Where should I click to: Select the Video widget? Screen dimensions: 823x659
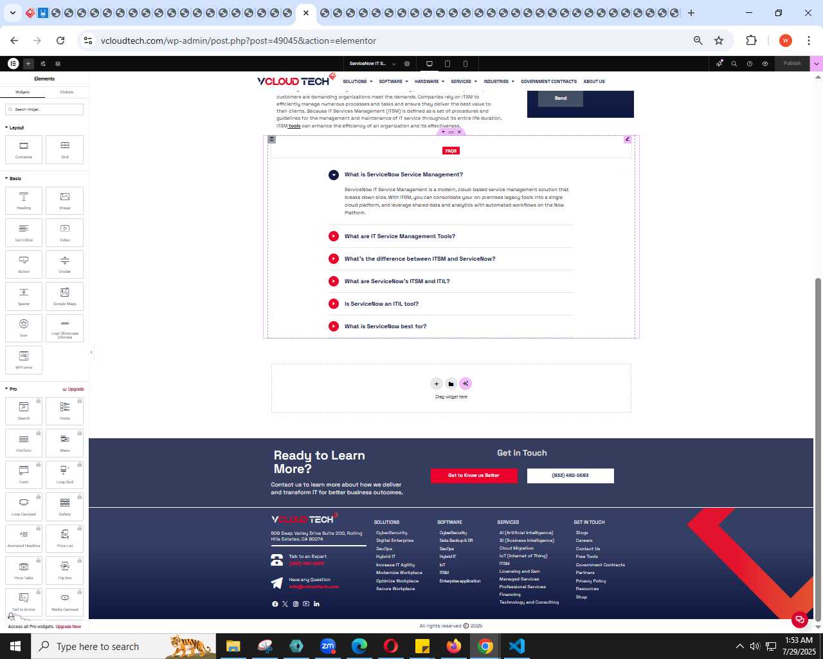65,232
